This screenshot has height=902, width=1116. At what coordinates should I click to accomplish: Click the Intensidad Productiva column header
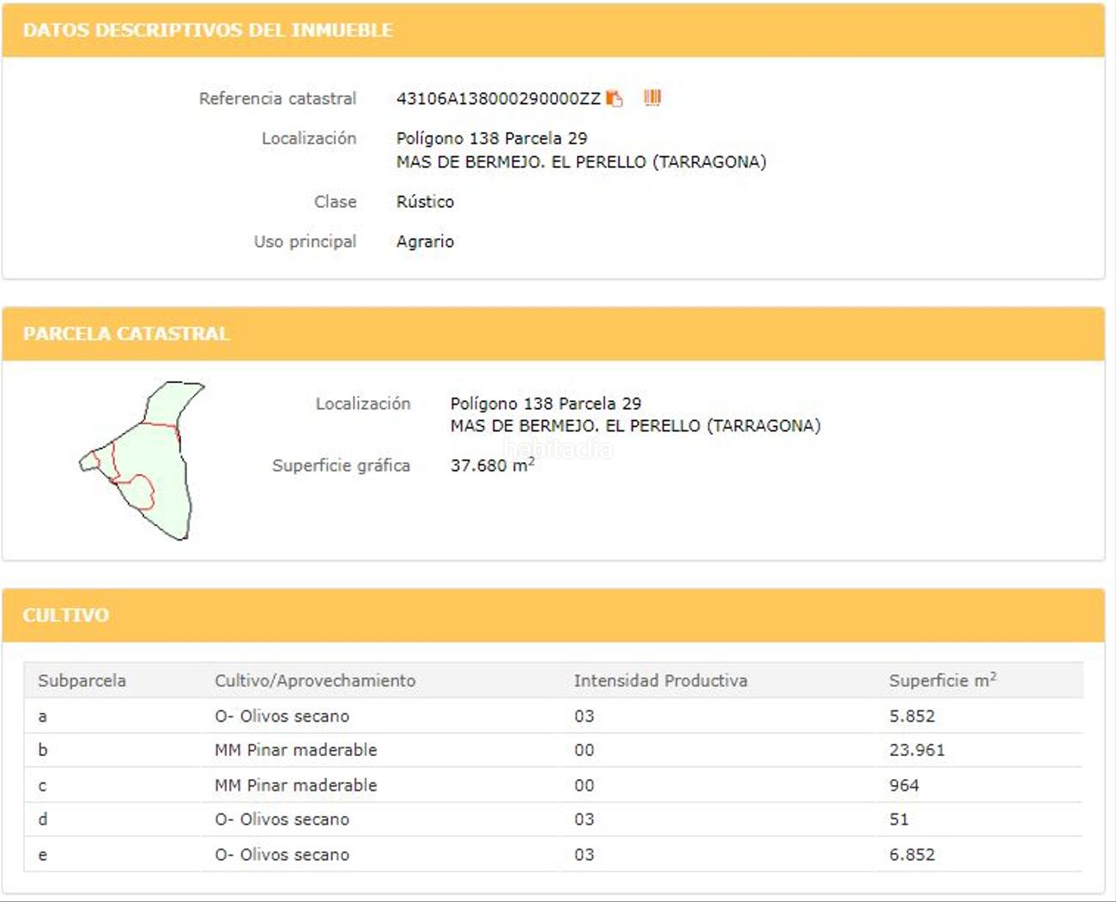[660, 680]
